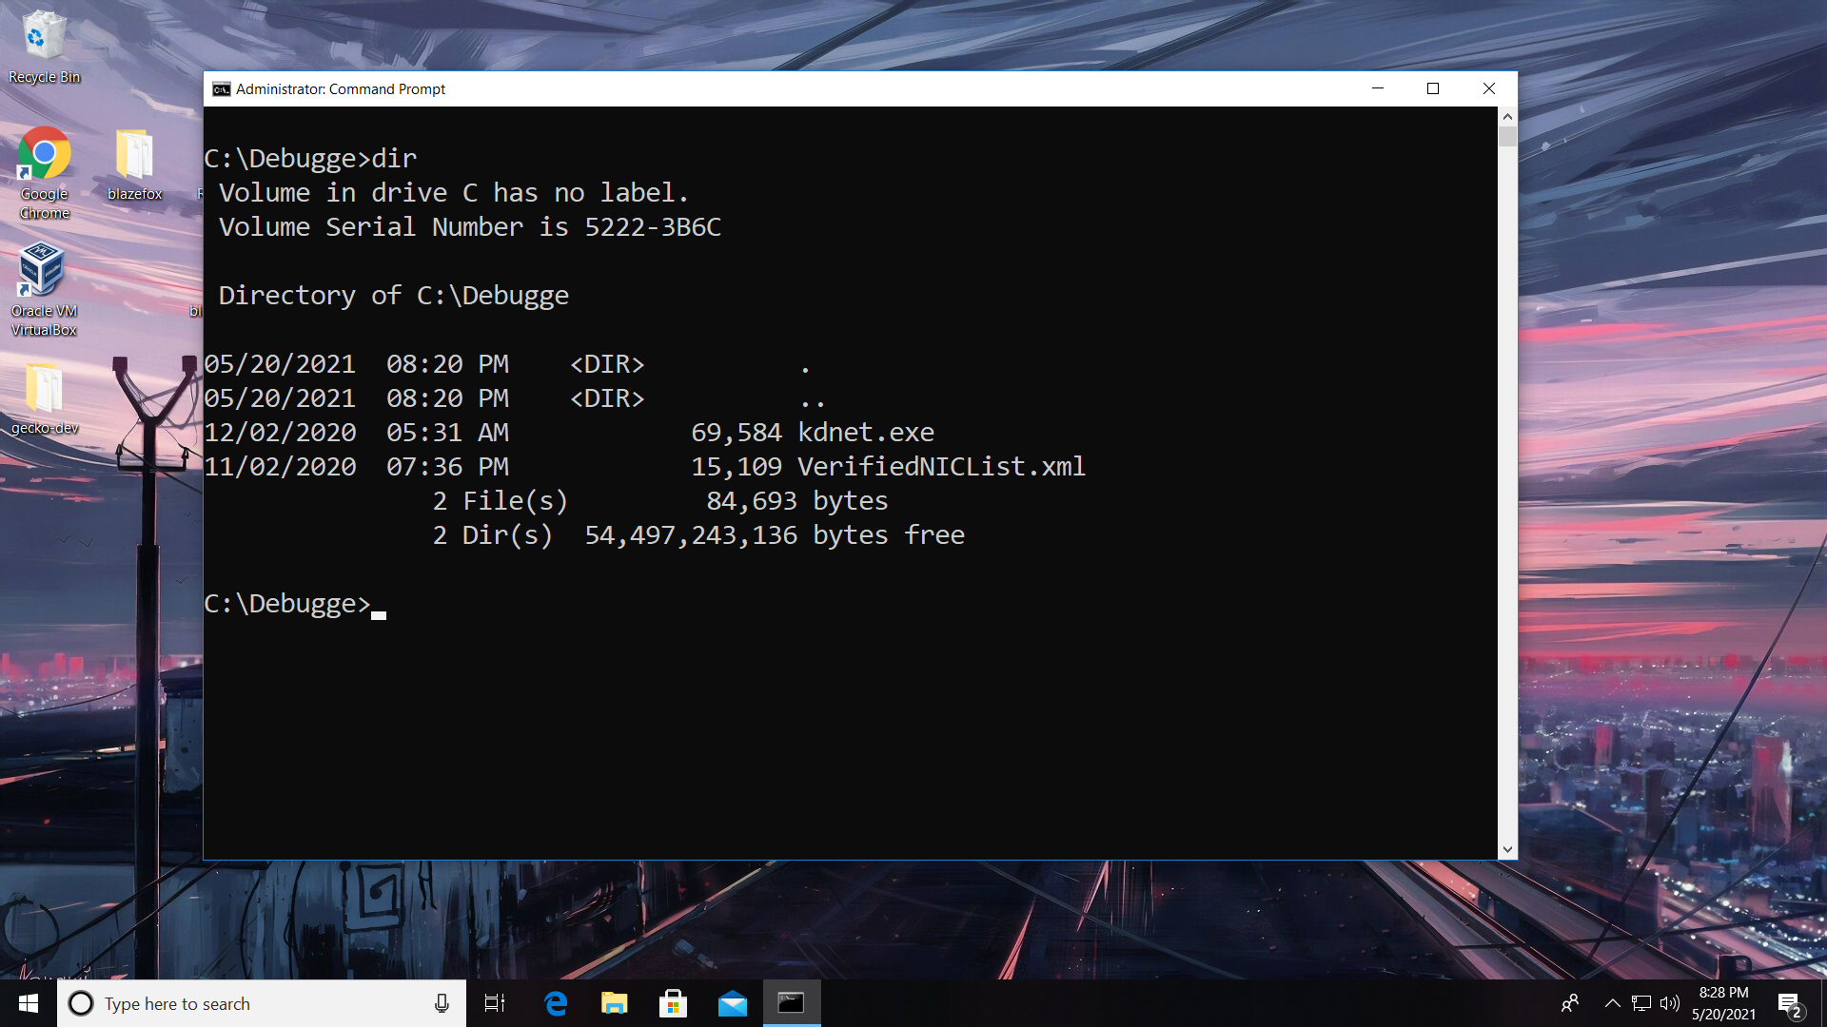Open Task View from the taskbar

click(495, 1003)
